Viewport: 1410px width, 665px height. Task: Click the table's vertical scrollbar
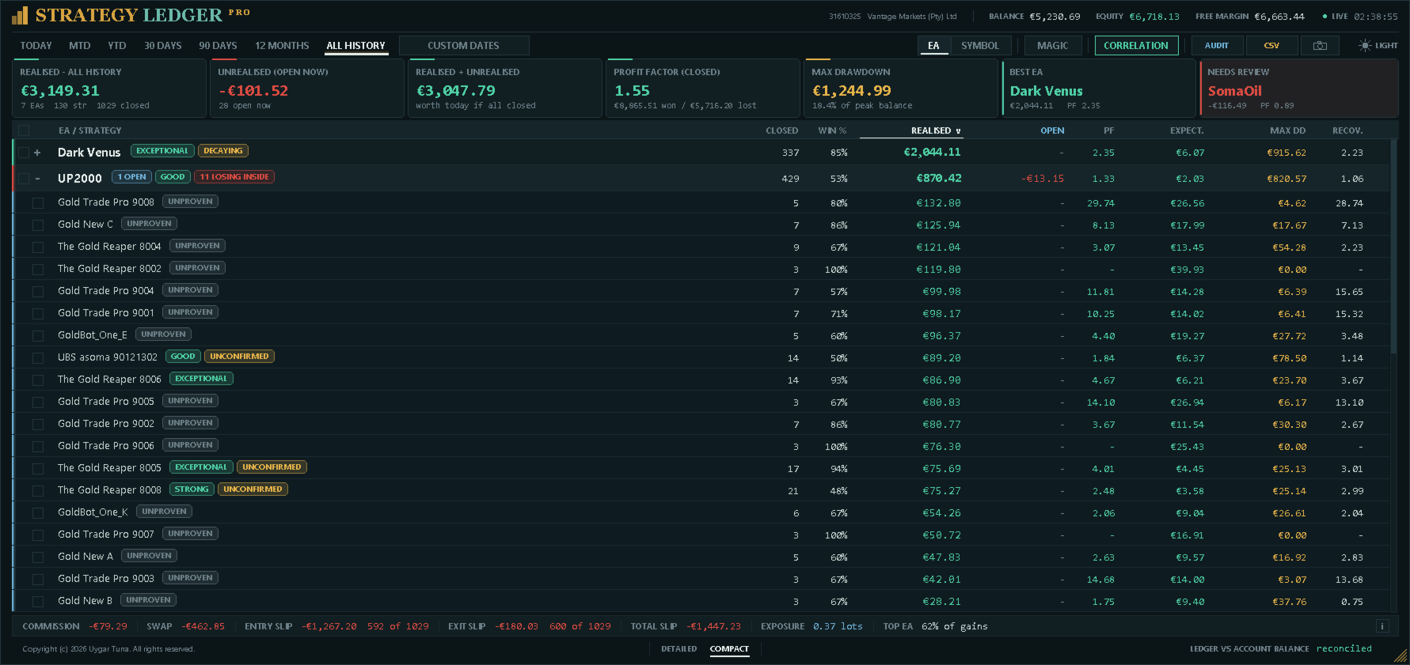tap(1394, 245)
